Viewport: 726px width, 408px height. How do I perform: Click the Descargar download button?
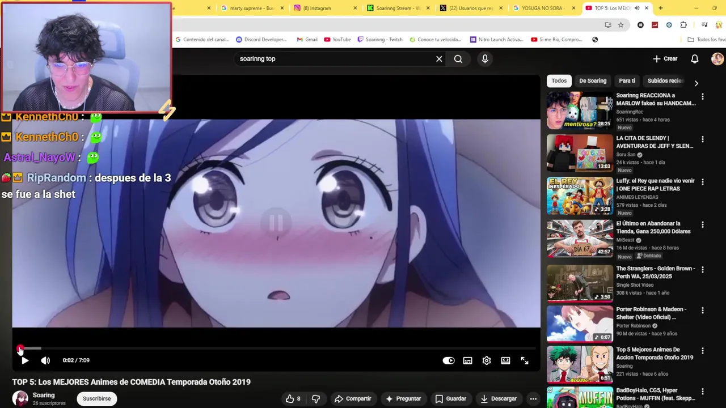pos(499,398)
